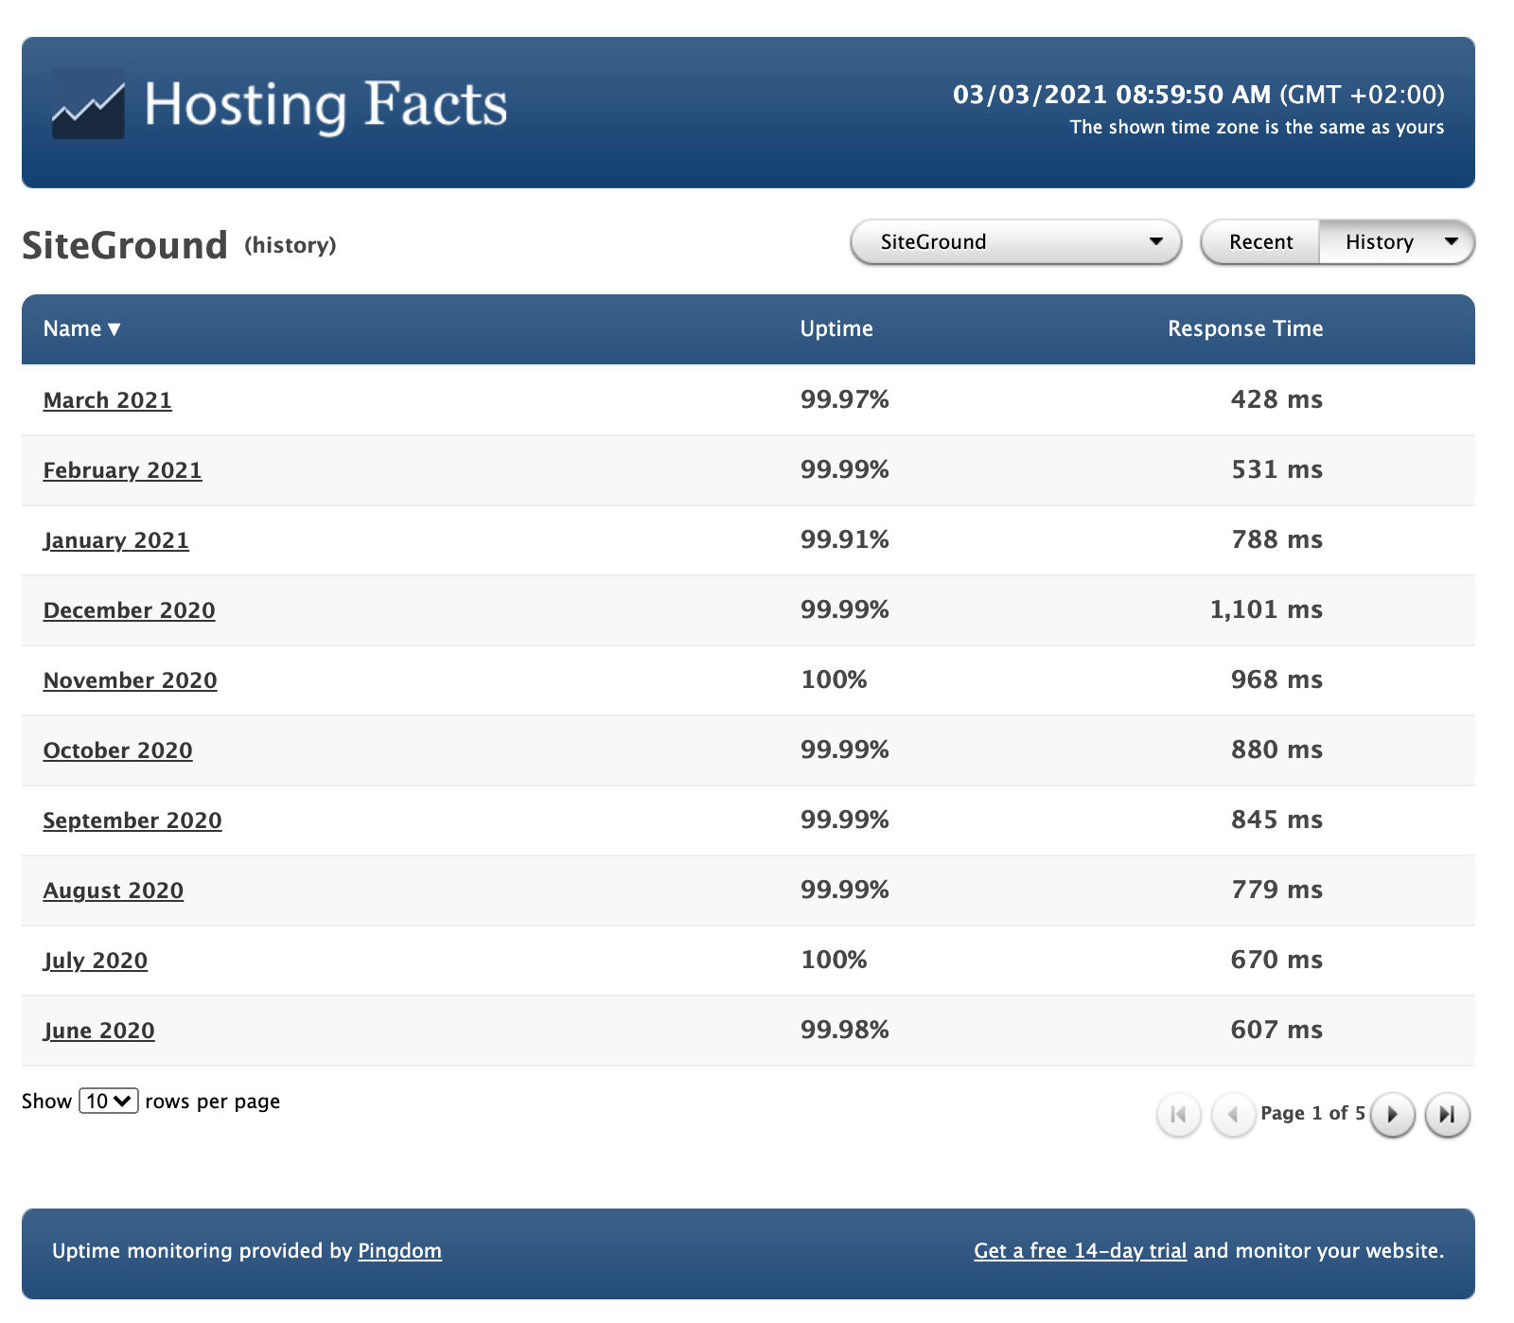Image resolution: width=1514 pixels, height=1323 pixels.
Task: Click 100% uptime in November 2020 row
Action: pos(835,679)
